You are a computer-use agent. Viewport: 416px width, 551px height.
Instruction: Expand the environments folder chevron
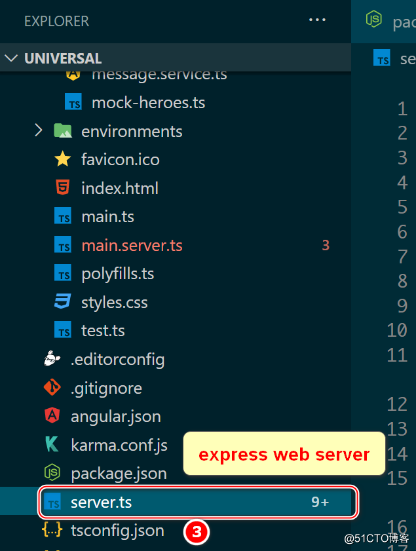coord(39,131)
